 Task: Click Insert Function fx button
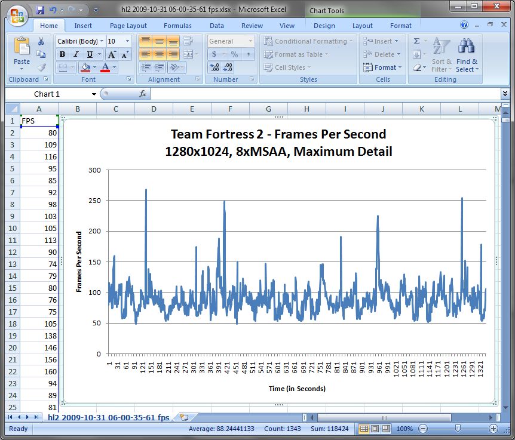[x=143, y=94]
